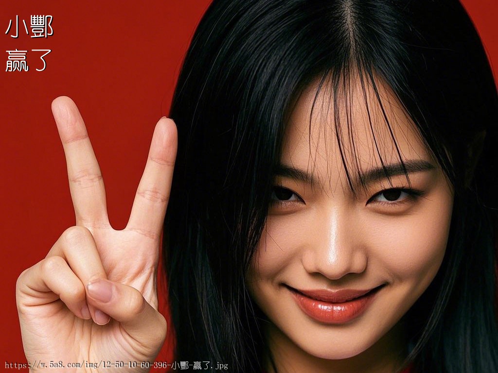
Task: Click the eye farthest from the raised hand
Action: click(x=392, y=195)
